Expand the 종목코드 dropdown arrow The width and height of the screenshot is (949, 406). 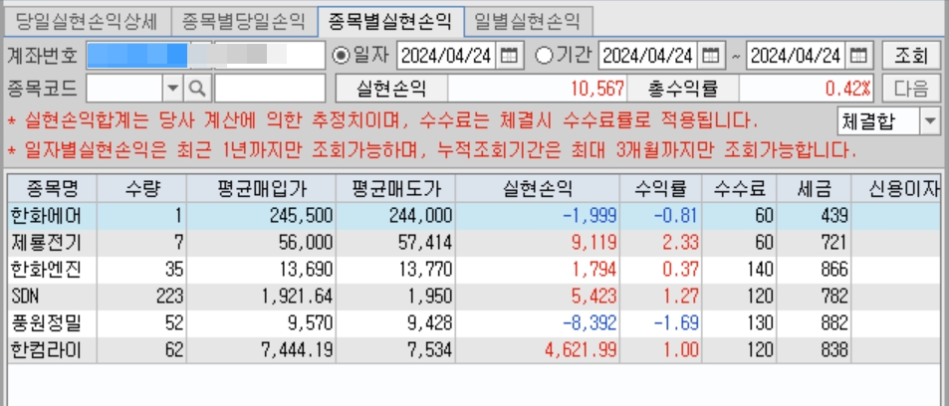pyautogui.click(x=173, y=89)
